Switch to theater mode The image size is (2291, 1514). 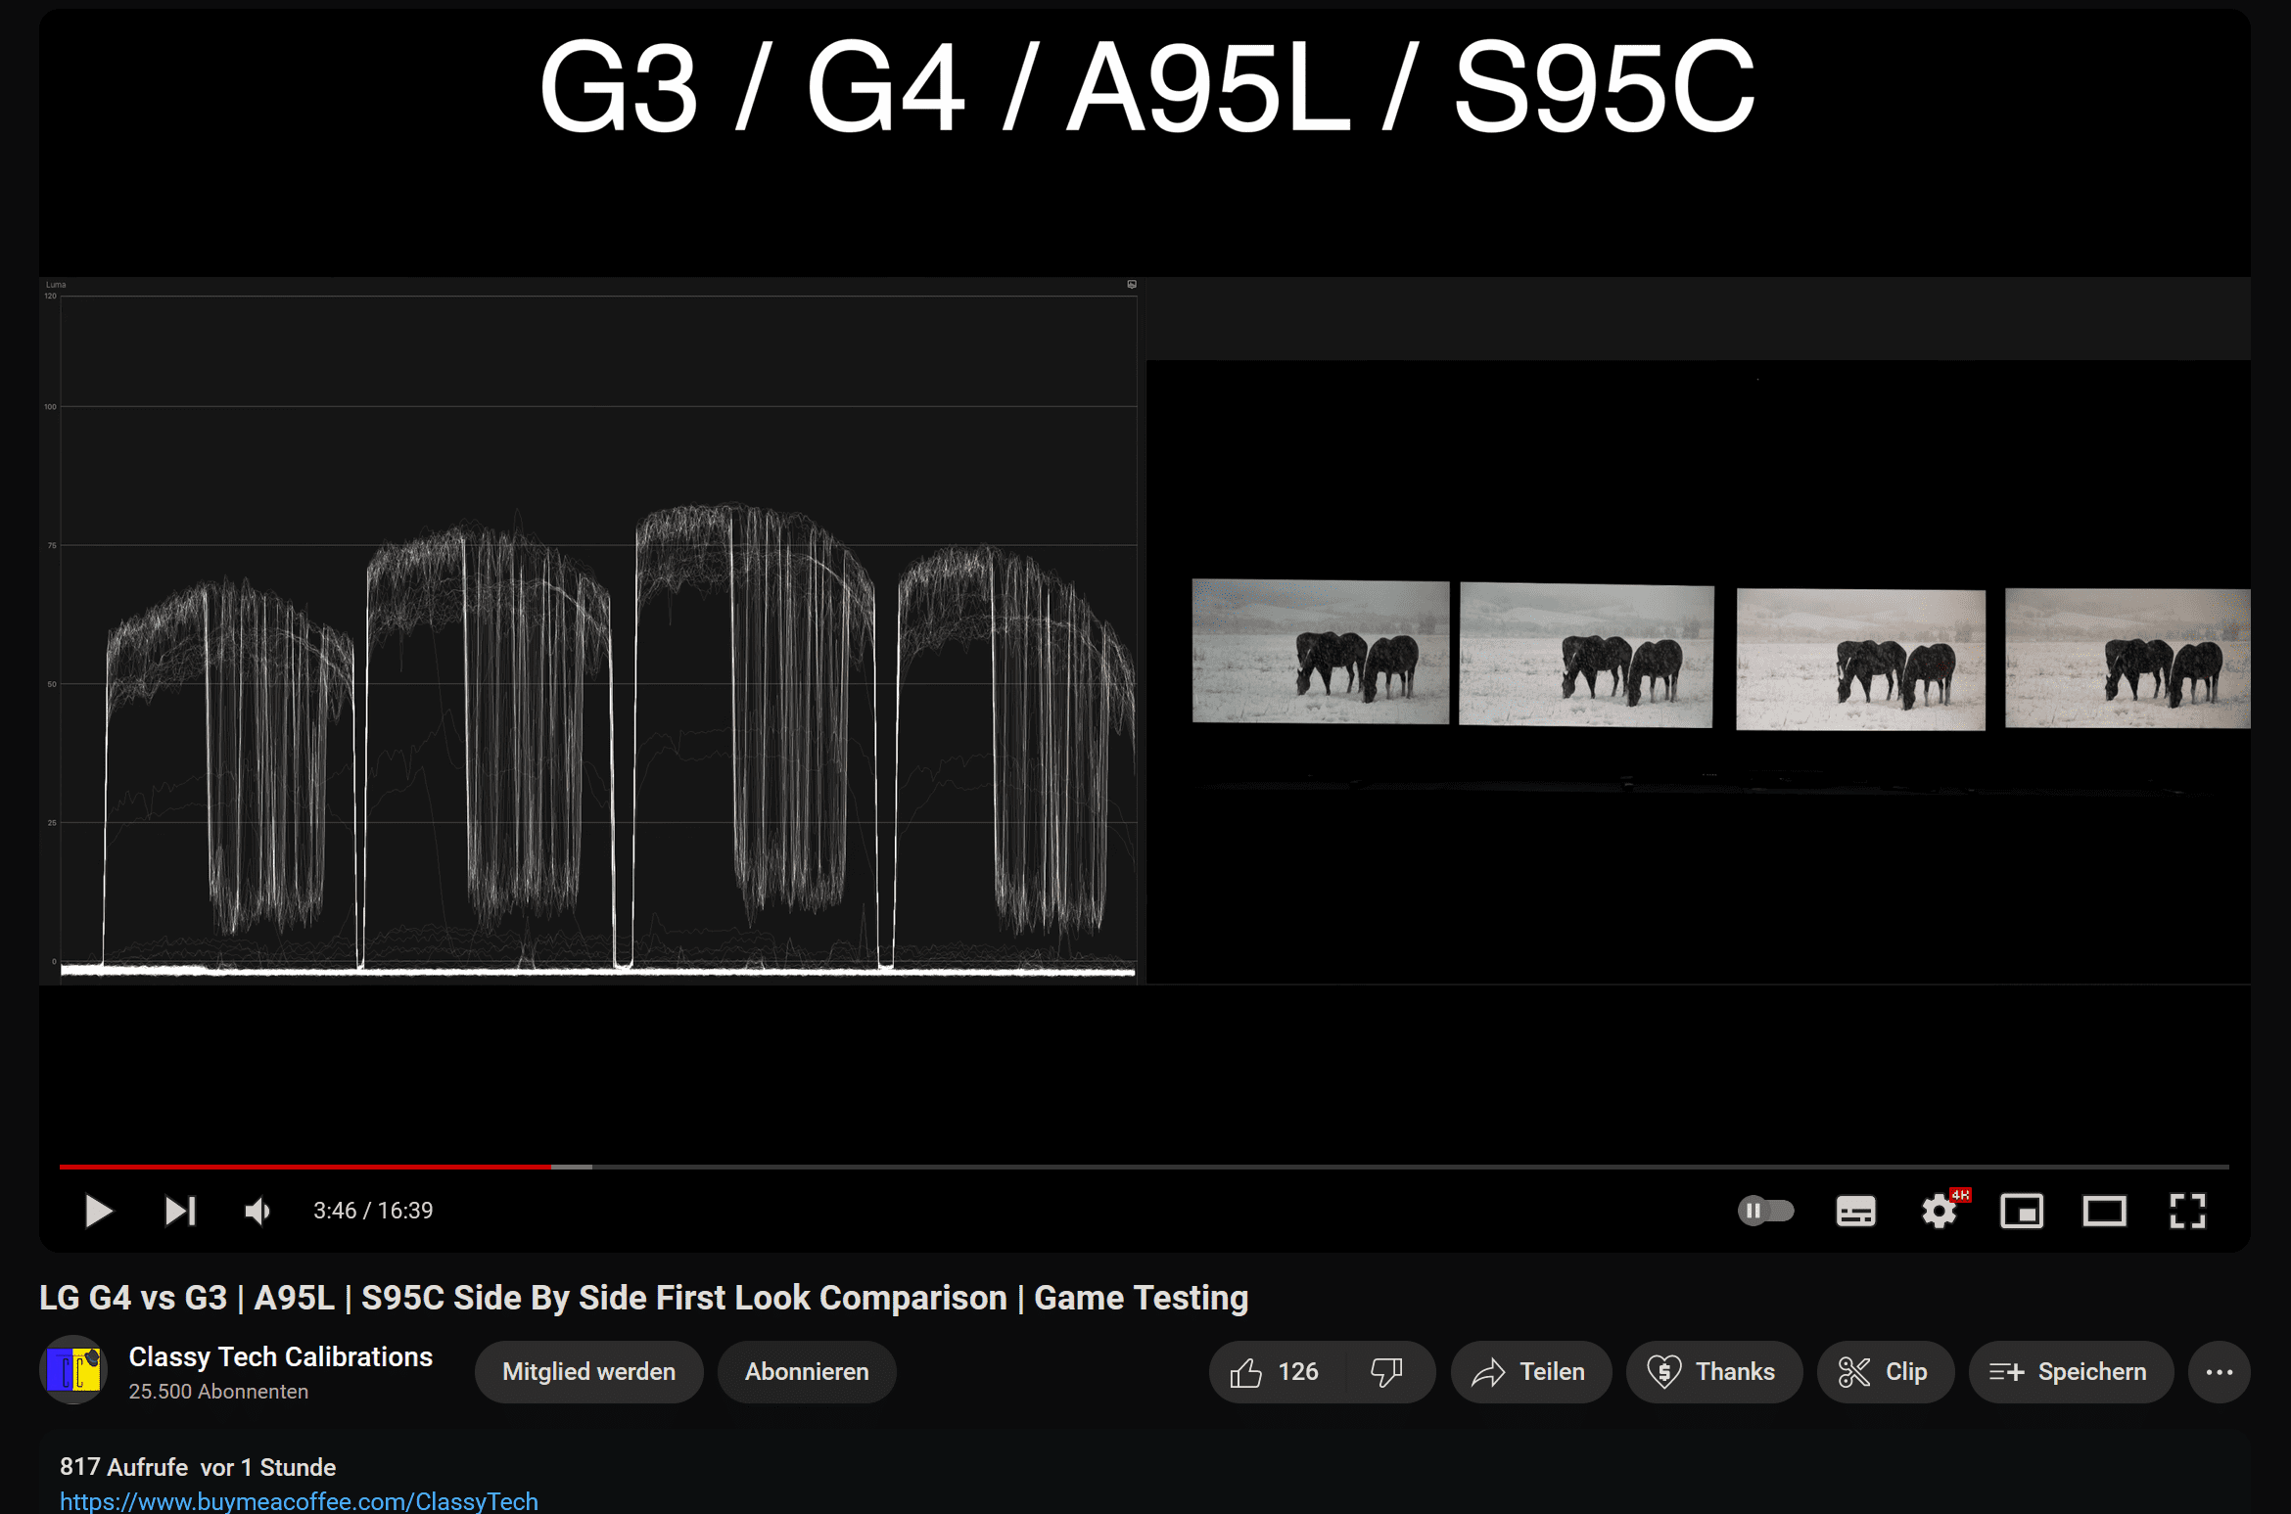2104,1212
